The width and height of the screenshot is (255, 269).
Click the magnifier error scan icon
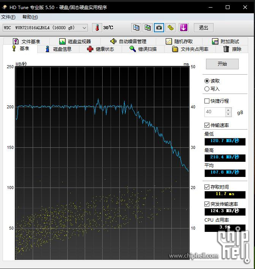point(133,49)
